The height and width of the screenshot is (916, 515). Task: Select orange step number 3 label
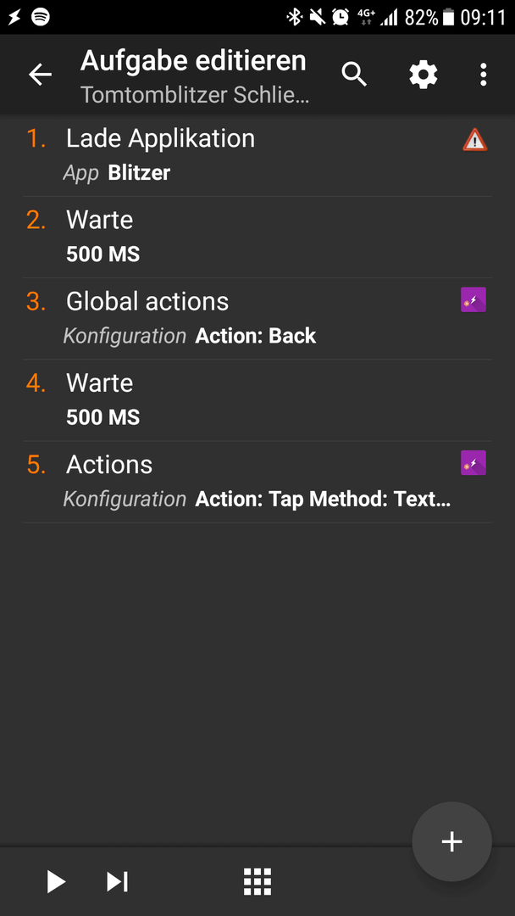[36, 301]
